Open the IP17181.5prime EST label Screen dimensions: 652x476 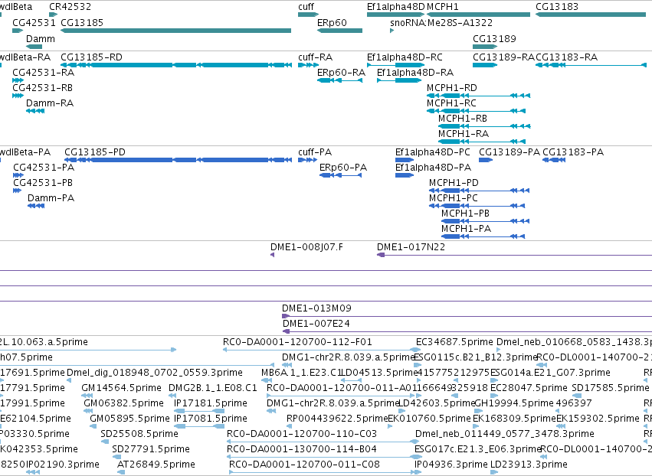(x=211, y=403)
